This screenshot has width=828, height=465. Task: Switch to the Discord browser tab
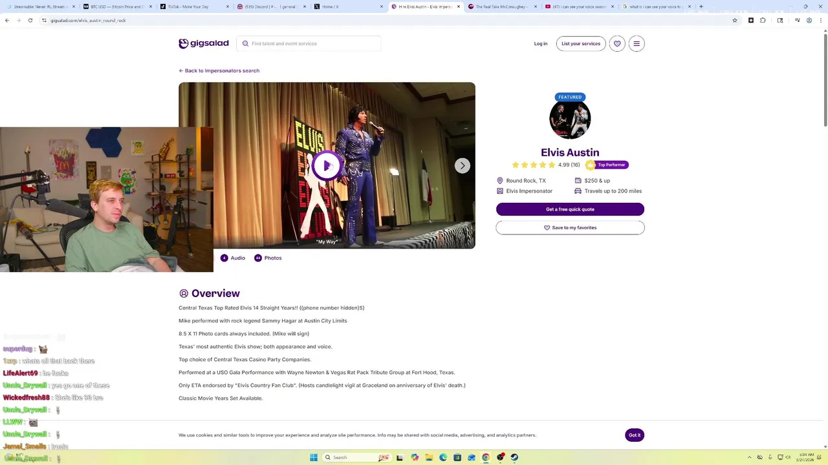(270, 6)
